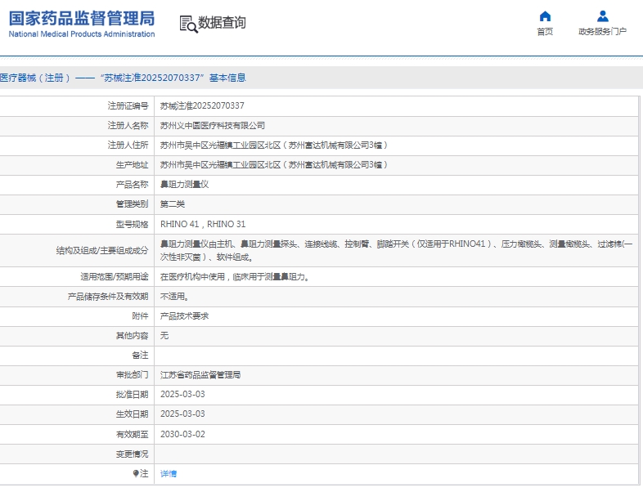Click the 有效期至 label
The width and height of the screenshot is (643, 492).
[132, 434]
